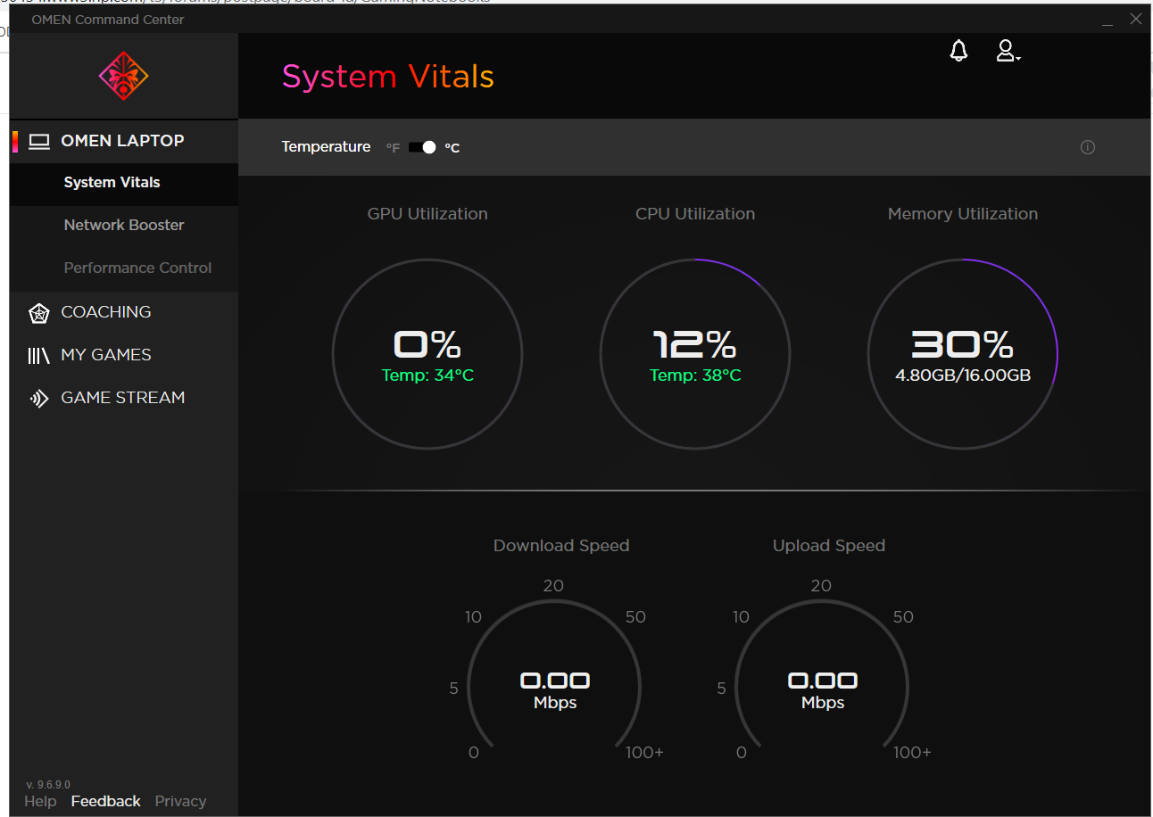Click the Coaching pentagon icon
Viewport: 1153px width, 817px height.
(38, 312)
